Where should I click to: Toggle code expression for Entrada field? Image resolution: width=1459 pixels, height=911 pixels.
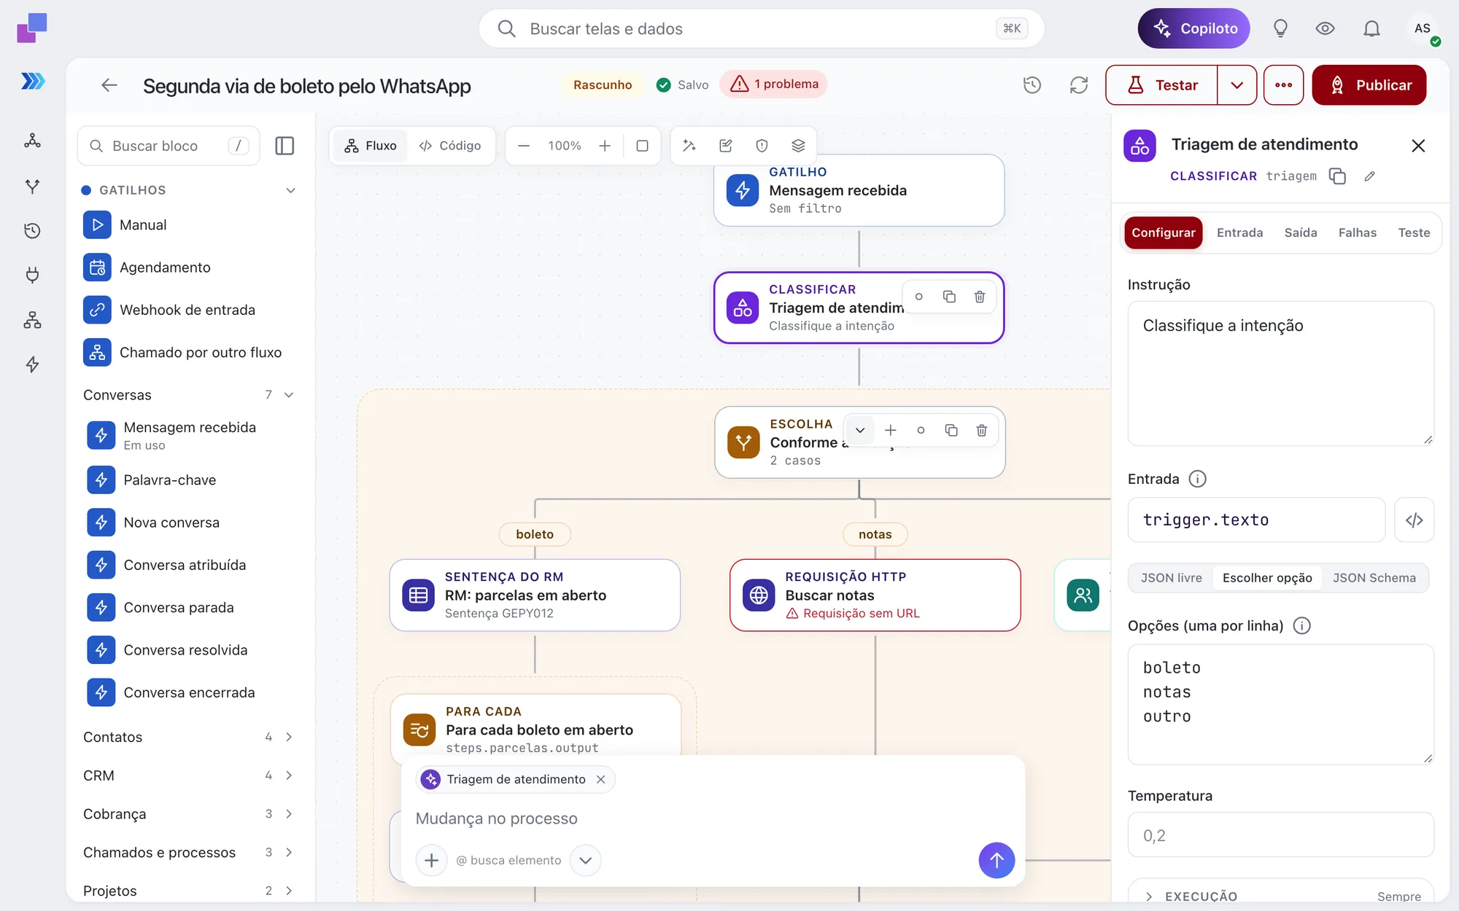[x=1414, y=520]
